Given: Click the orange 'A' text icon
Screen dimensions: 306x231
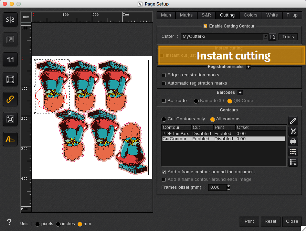Looking at the screenshot, I should 10,139.
